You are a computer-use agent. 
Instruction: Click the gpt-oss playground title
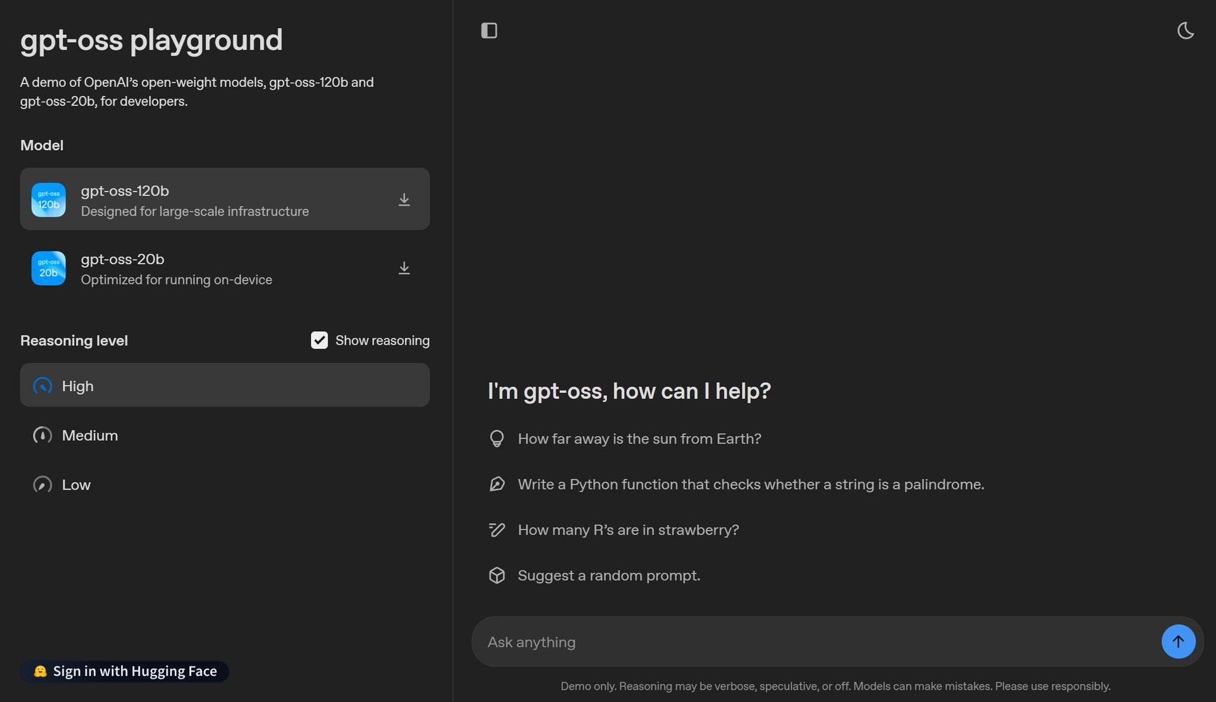click(151, 40)
